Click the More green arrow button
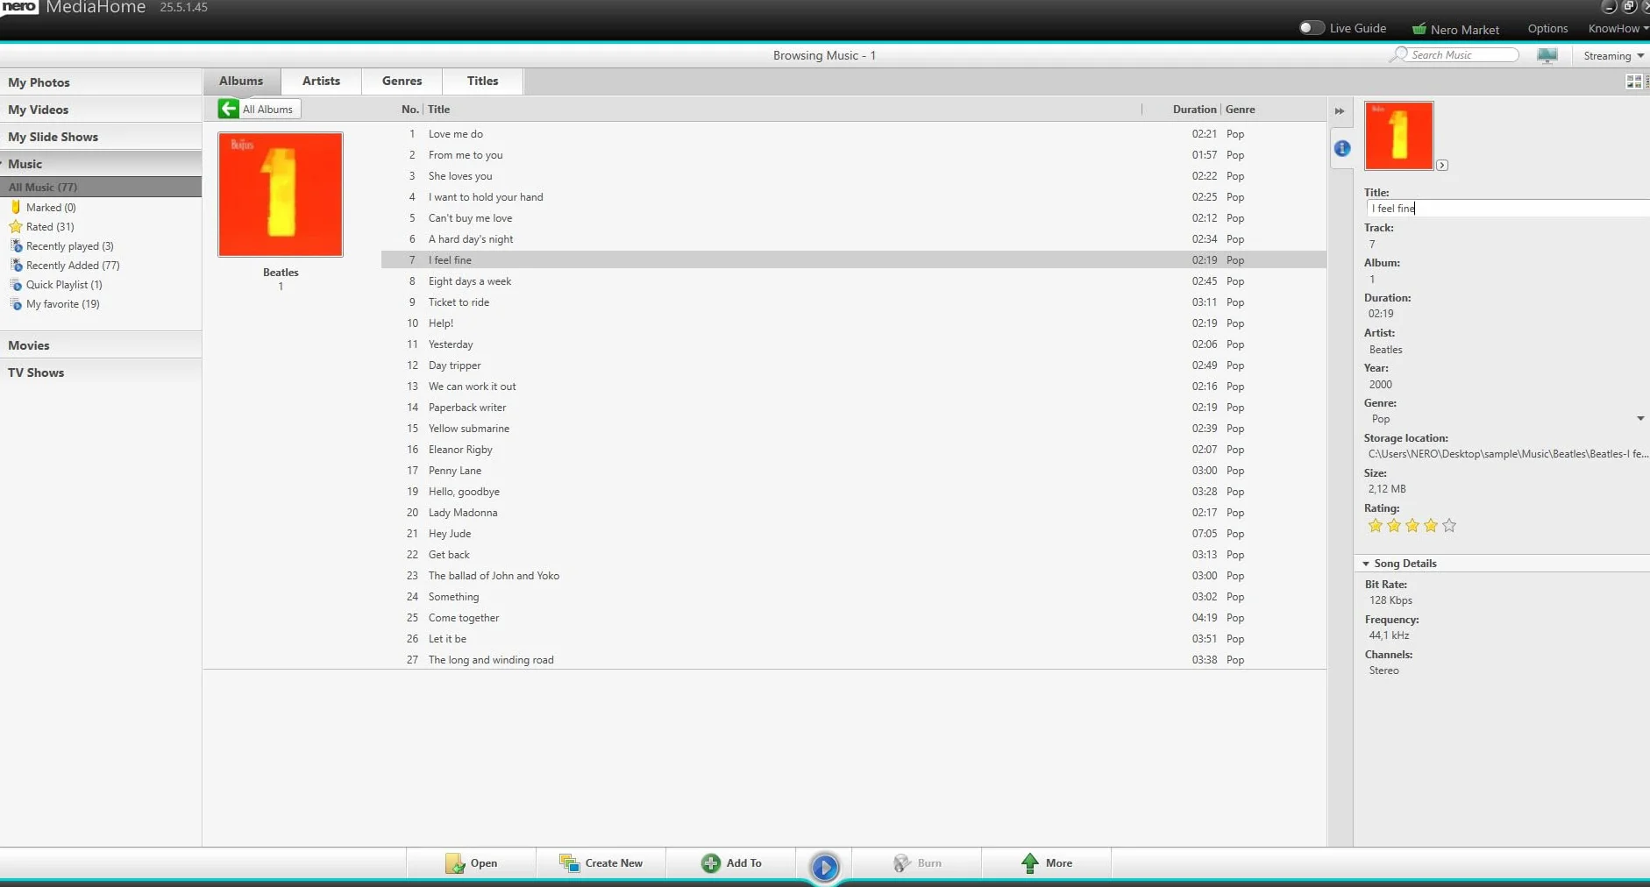 (1047, 863)
